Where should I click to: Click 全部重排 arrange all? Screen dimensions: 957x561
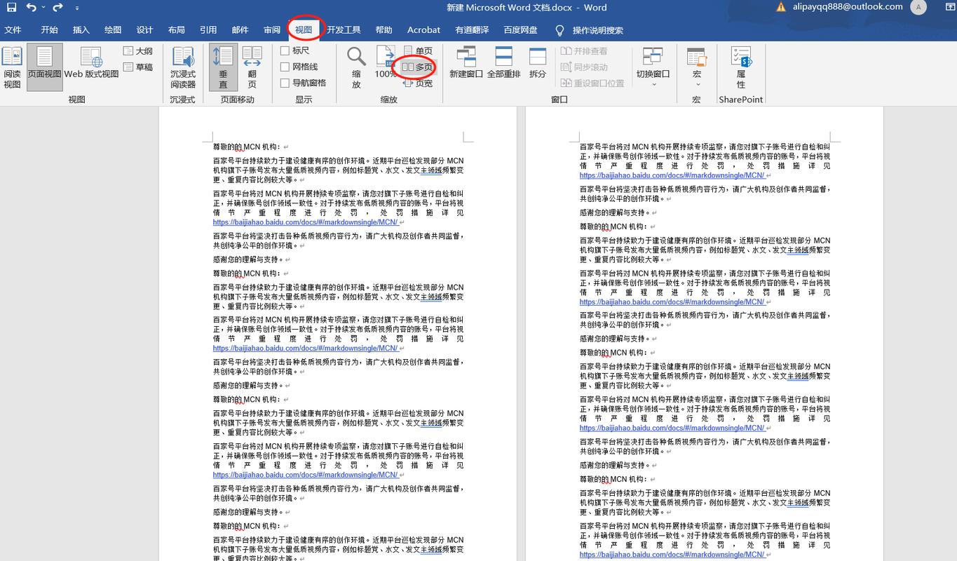click(x=503, y=62)
